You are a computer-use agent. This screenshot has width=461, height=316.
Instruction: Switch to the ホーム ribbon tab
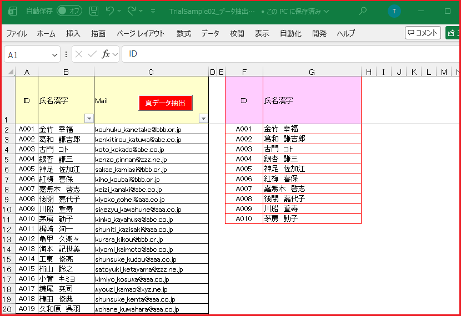46,33
